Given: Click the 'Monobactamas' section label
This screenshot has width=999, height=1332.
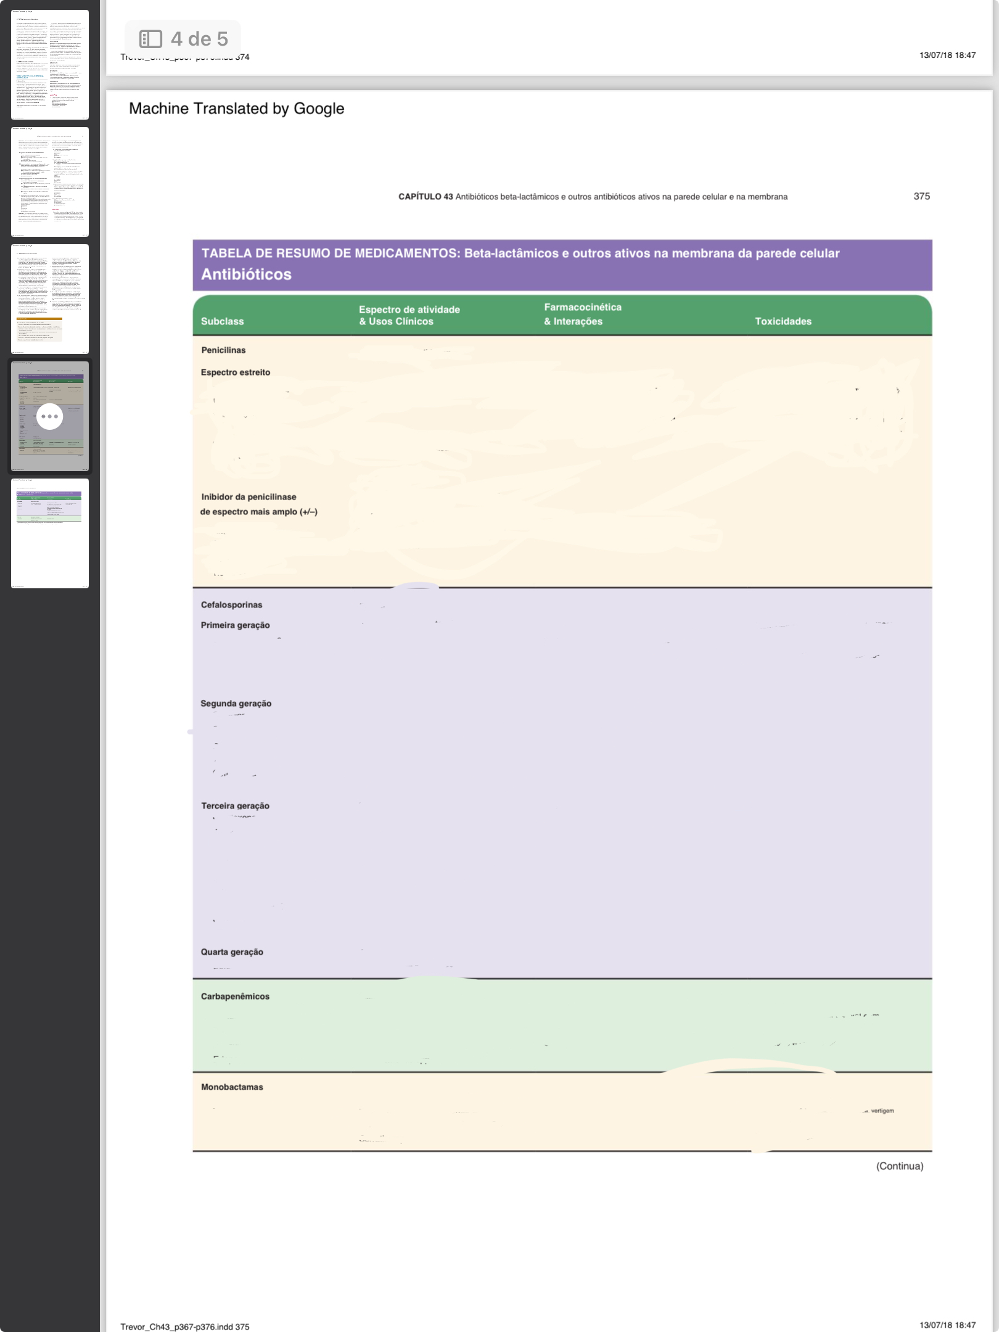Looking at the screenshot, I should coord(232,1087).
